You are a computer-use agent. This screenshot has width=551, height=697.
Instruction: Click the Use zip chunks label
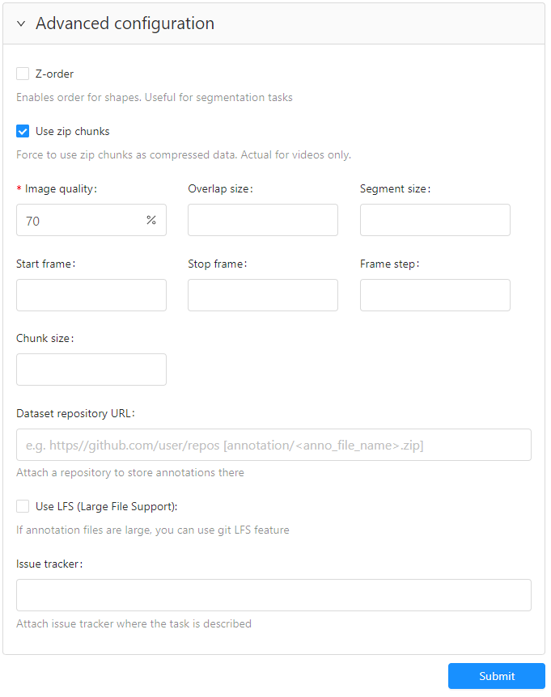(72, 132)
